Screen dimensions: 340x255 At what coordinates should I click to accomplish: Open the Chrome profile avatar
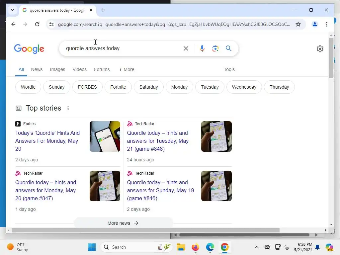315,24
